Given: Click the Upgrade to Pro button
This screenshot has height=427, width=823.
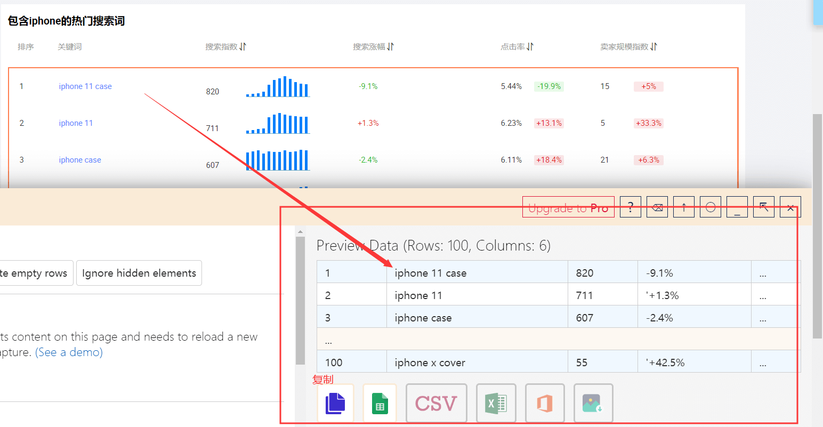Looking at the screenshot, I should [x=568, y=207].
